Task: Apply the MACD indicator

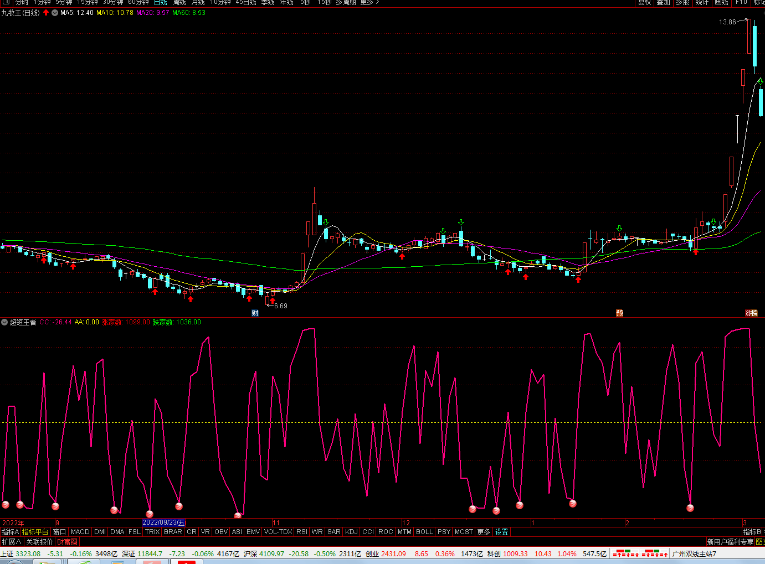Action: [x=80, y=532]
